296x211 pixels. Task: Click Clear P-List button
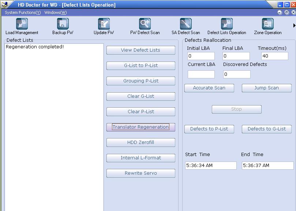coord(140,112)
